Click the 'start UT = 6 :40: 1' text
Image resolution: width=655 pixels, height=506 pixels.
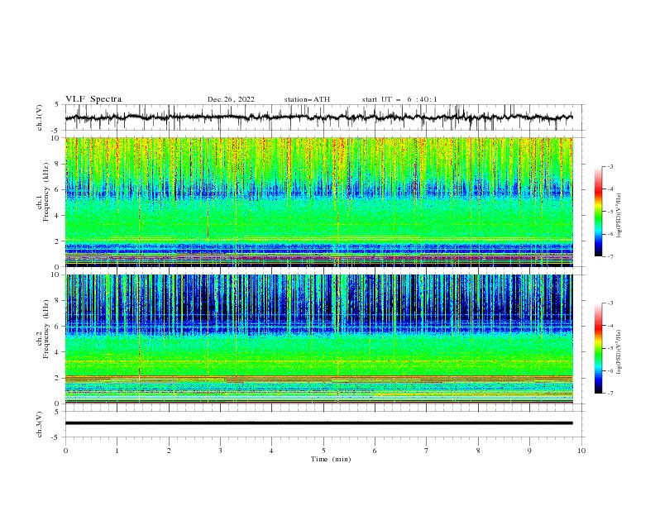[x=399, y=99]
